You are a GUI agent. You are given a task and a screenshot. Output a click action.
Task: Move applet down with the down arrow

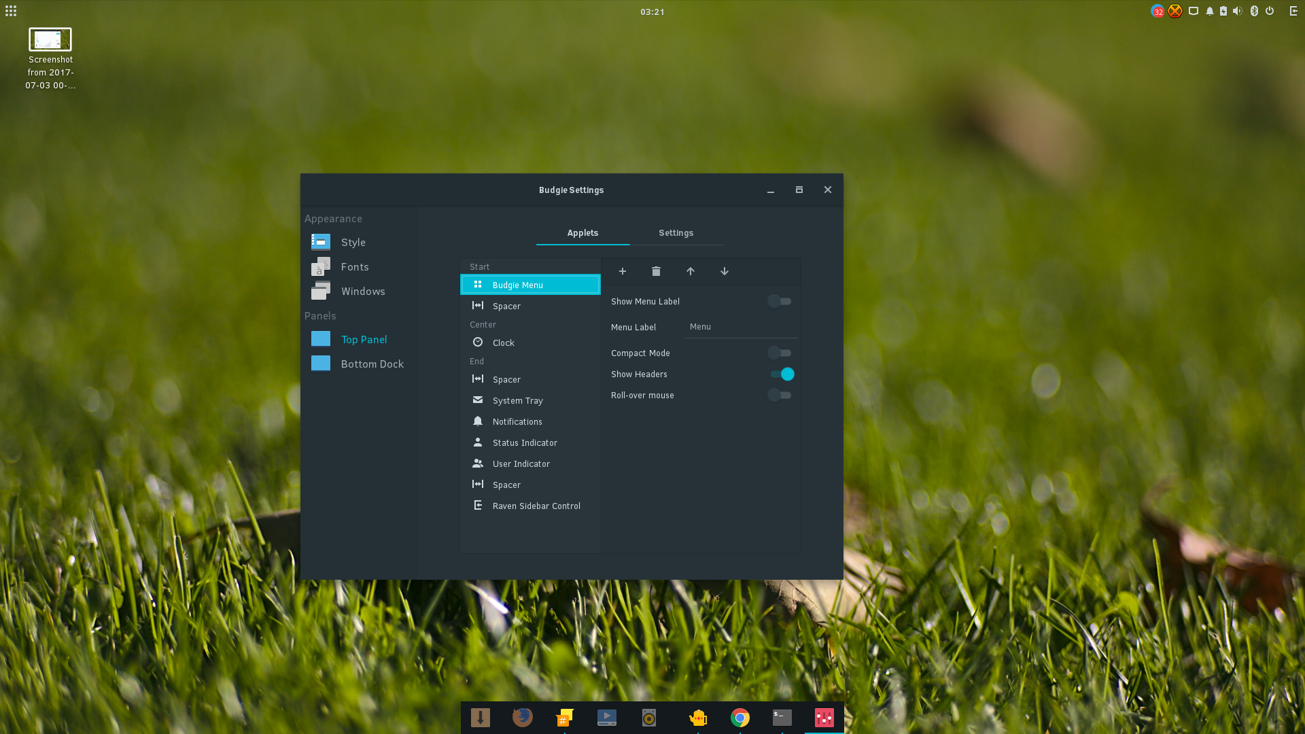[x=724, y=271]
